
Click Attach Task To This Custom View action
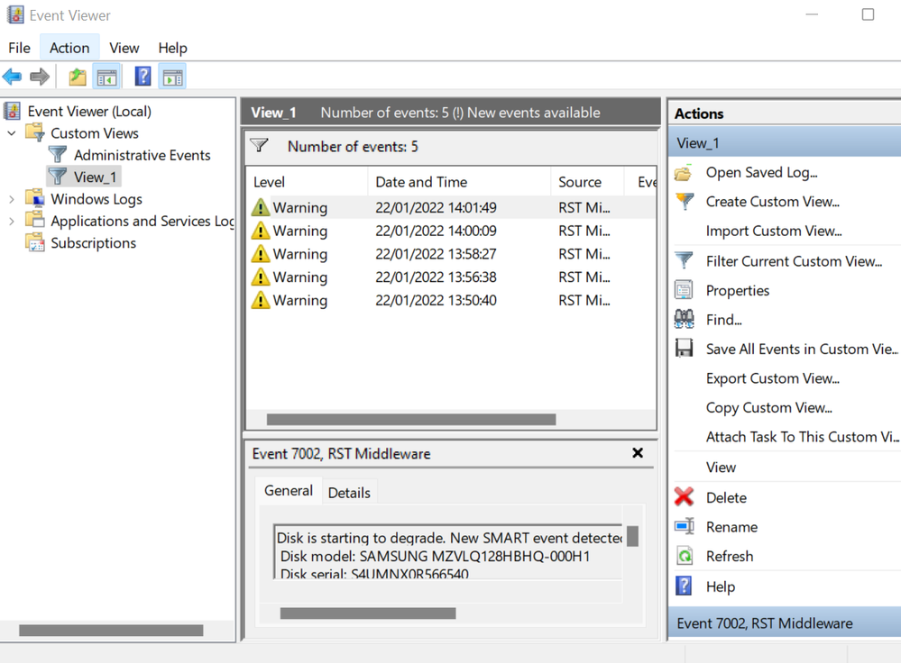click(803, 437)
